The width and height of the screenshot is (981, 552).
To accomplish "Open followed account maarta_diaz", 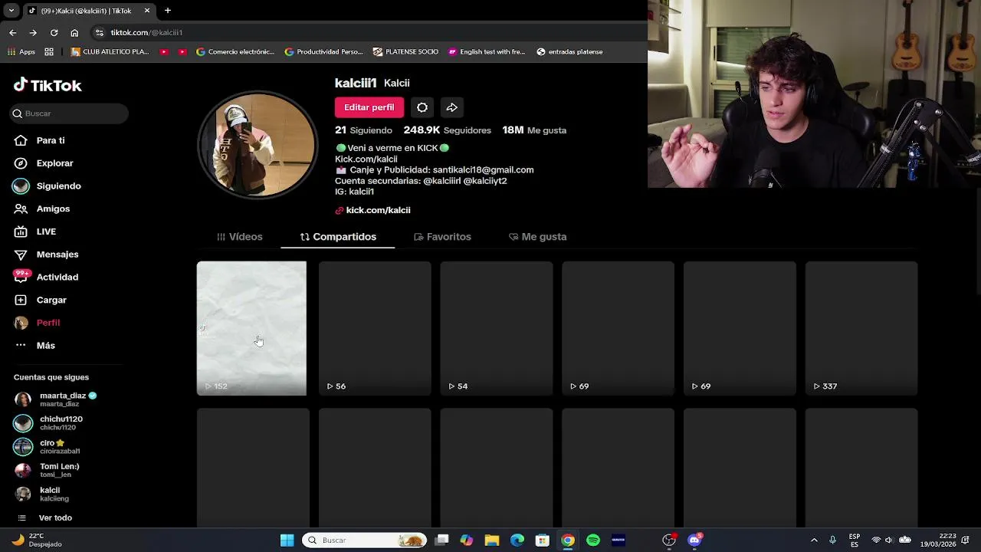I will tap(56, 399).
